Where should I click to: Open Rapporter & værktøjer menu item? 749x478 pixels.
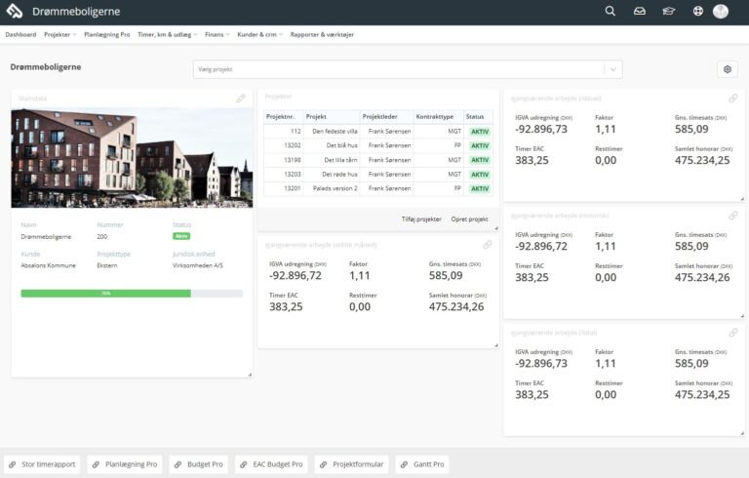324,34
